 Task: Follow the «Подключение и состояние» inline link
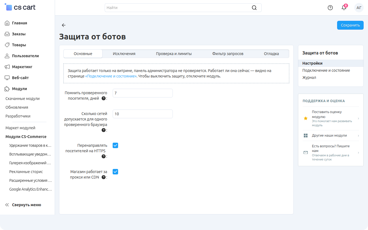(x=111, y=76)
